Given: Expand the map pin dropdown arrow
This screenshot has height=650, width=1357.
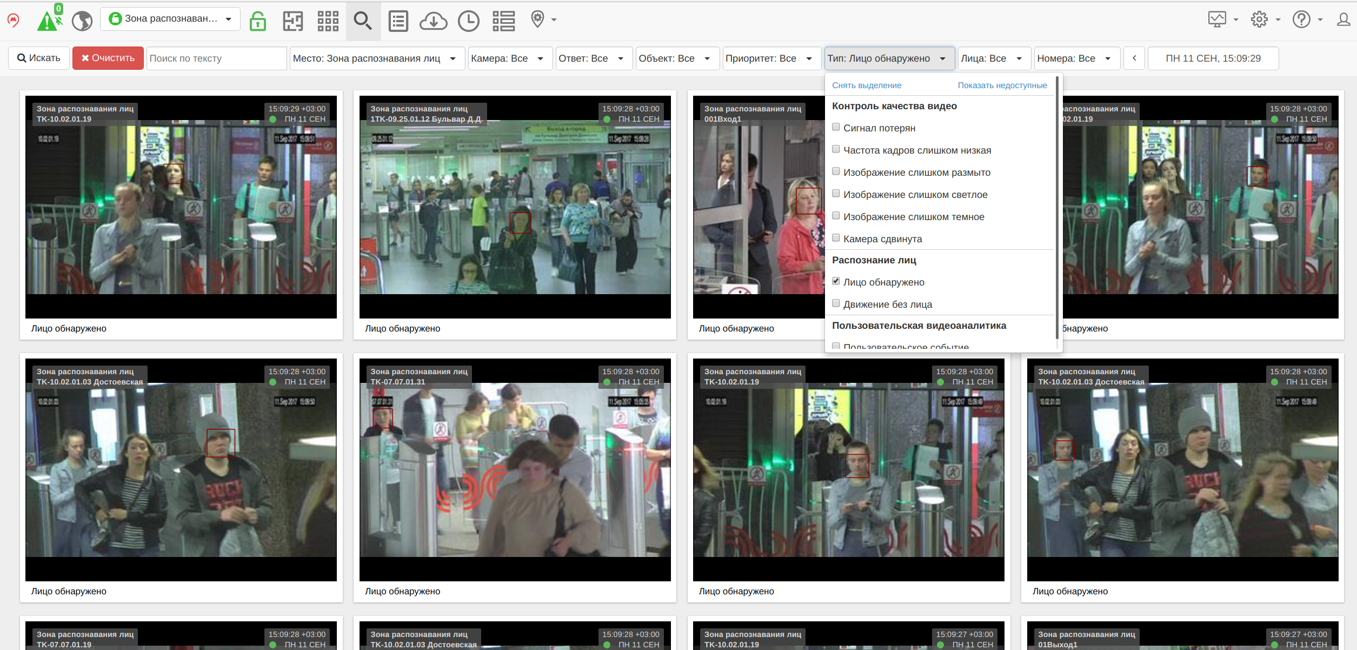Looking at the screenshot, I should 554,19.
